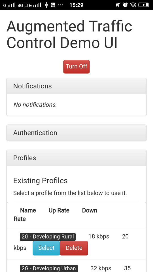Tap the clock showing 15:29
153x272 pixels.
pyautogui.click(x=76, y=5)
